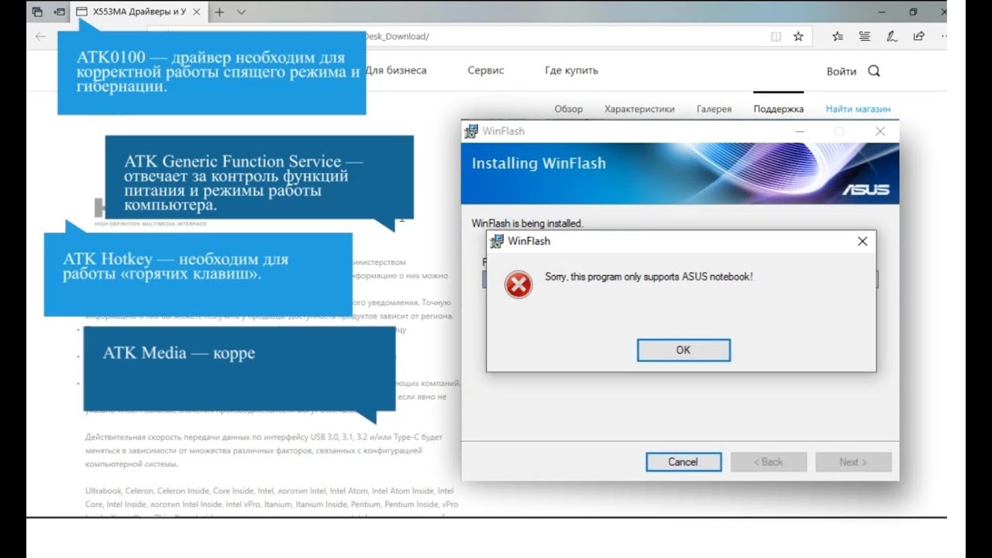This screenshot has width=992, height=558.
Task: Add this page to favorites star
Action: click(x=798, y=36)
